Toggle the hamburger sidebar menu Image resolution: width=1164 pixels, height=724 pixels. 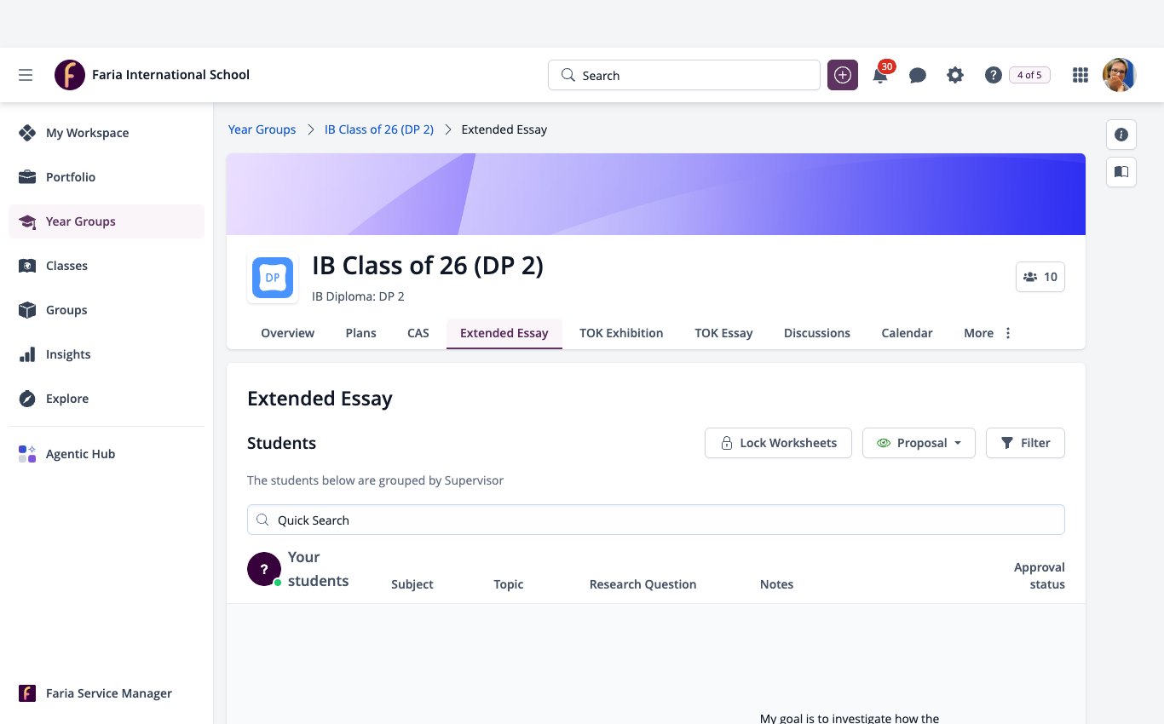click(x=26, y=75)
